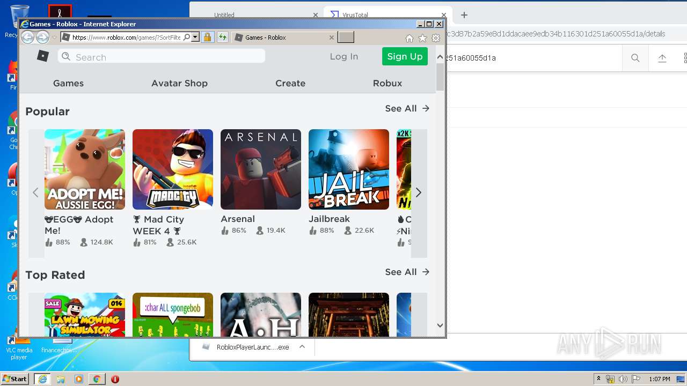This screenshot has height=386, width=687.
Task: Show next Popular games with right chevron
Action: tap(419, 192)
